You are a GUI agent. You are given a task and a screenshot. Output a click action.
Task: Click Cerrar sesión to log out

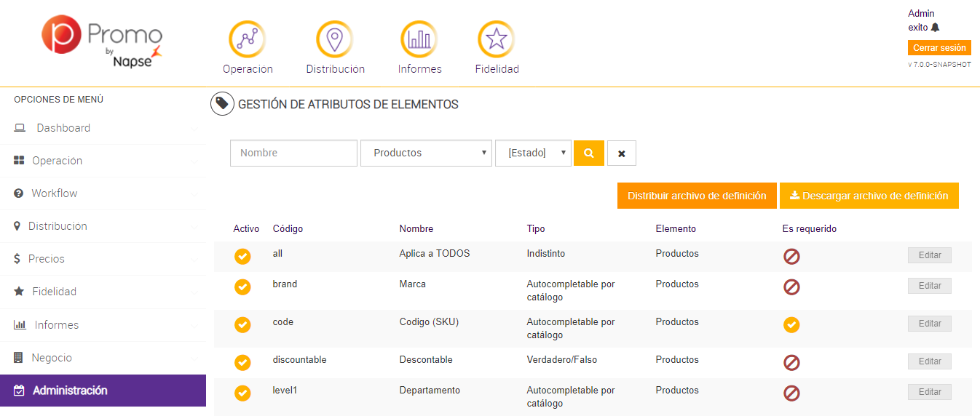coord(939,48)
